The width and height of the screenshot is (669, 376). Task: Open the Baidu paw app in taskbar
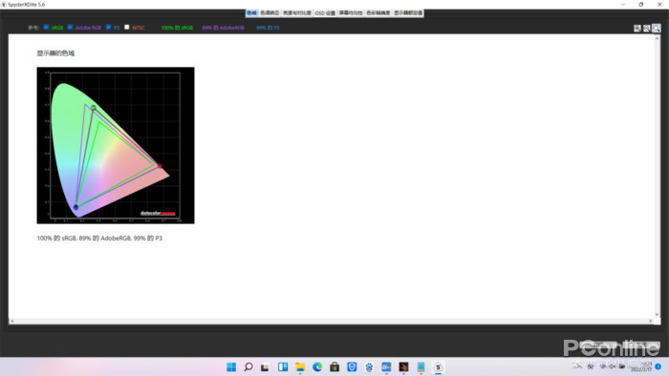(369, 367)
